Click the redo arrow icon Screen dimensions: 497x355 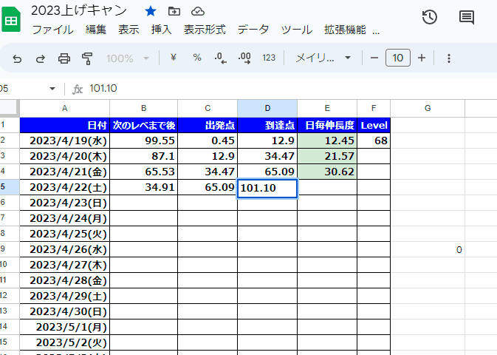click(x=41, y=58)
